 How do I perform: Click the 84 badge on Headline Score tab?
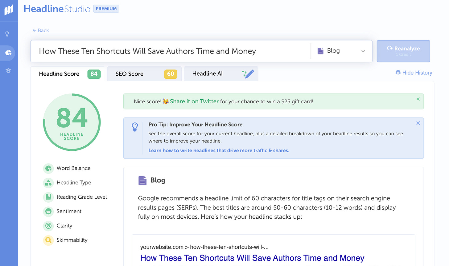[94, 74]
